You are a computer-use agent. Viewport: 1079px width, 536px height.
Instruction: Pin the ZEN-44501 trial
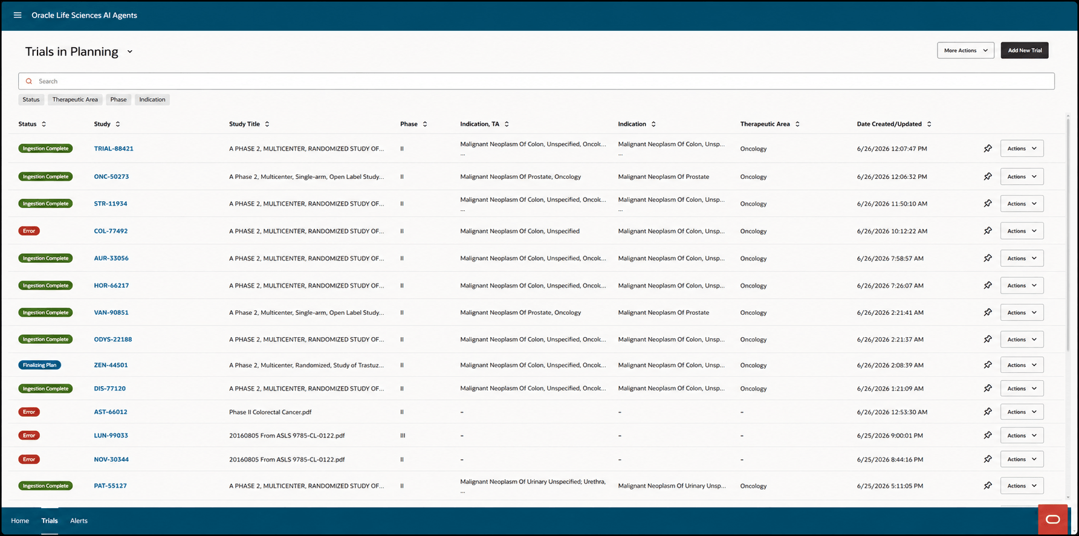[988, 365]
